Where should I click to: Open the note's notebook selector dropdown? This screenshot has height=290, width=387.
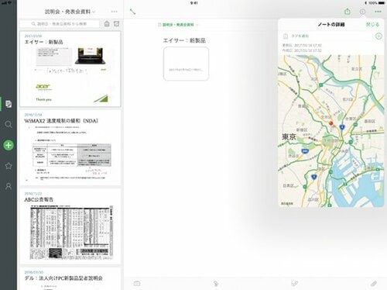click(178, 25)
